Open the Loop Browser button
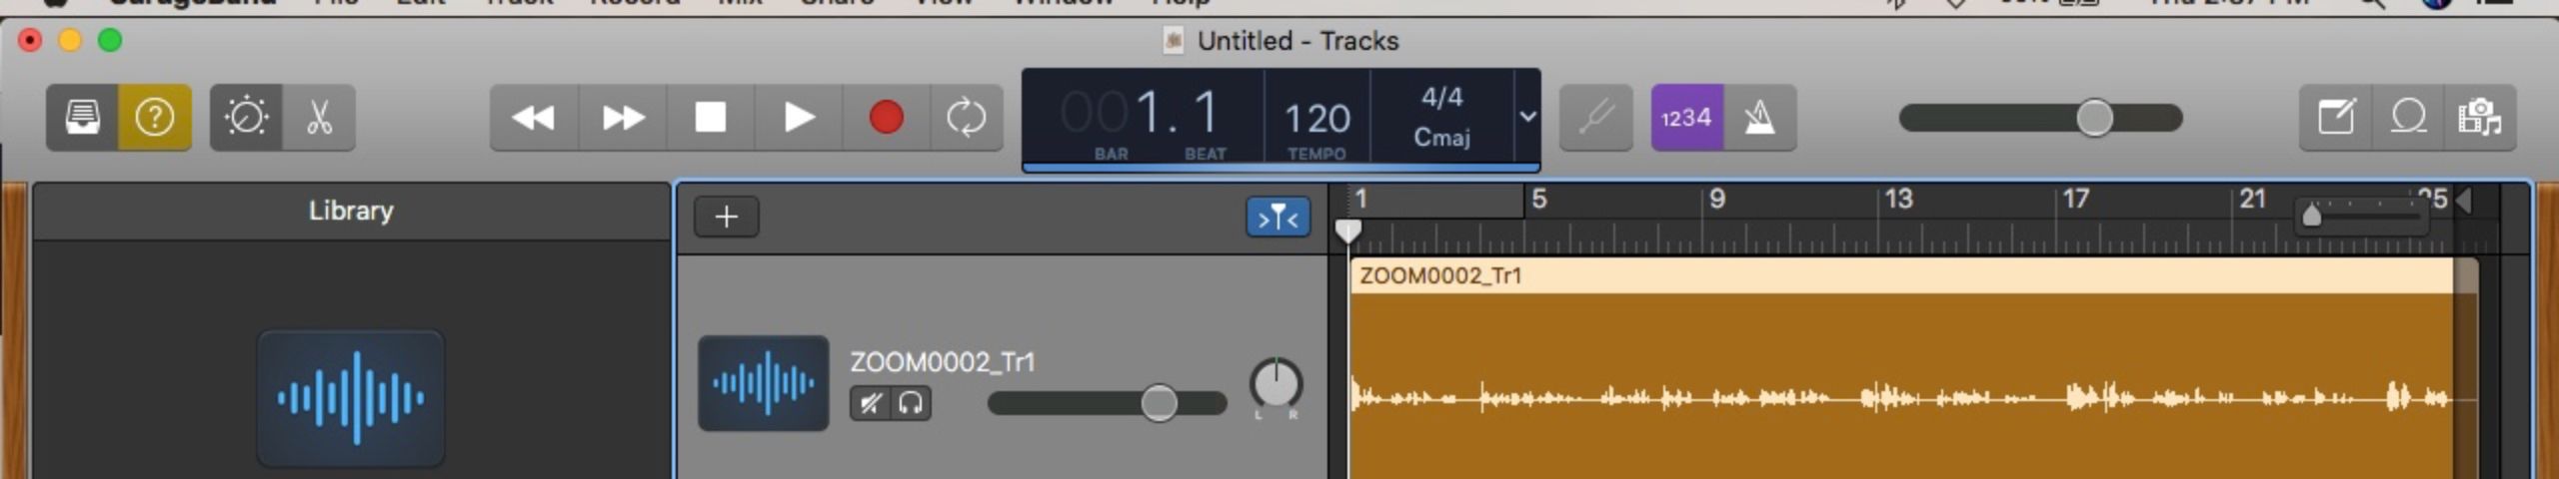 2408,118
